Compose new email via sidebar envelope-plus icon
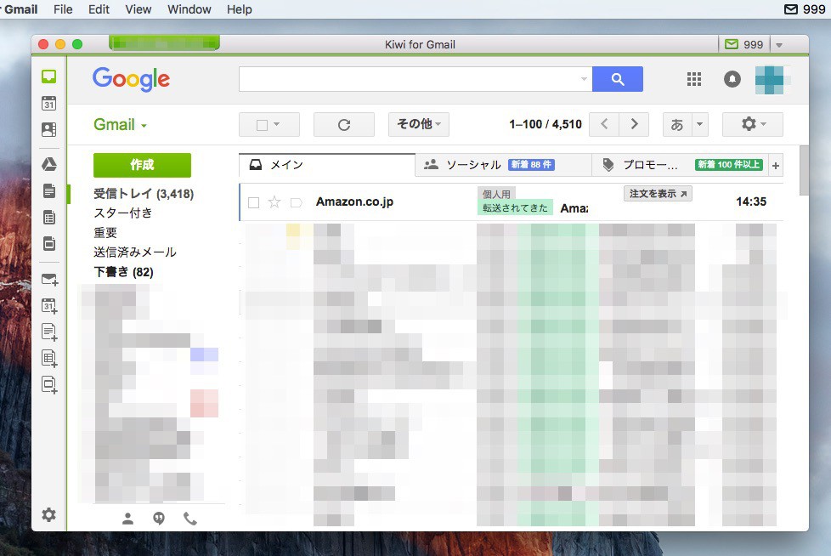The height and width of the screenshot is (556, 831). 49,280
